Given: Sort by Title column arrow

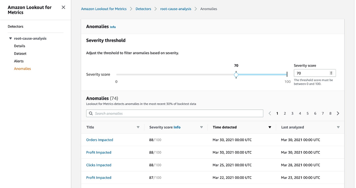Looking at the screenshot, I should click(x=138, y=127).
